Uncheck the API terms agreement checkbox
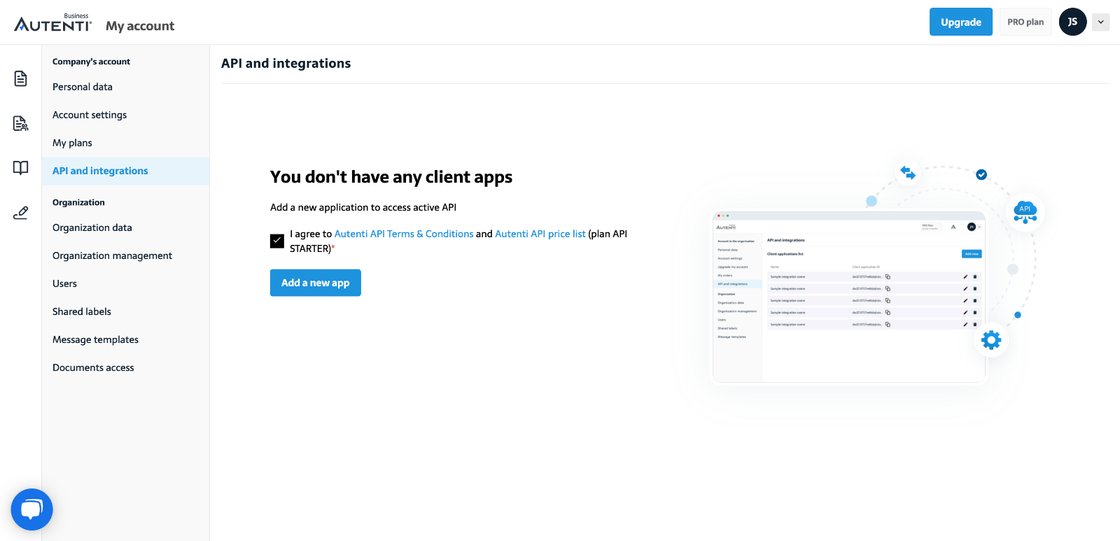 pos(277,241)
